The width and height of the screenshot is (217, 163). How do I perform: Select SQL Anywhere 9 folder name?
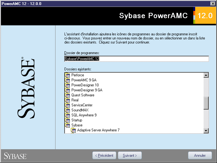point(84,115)
